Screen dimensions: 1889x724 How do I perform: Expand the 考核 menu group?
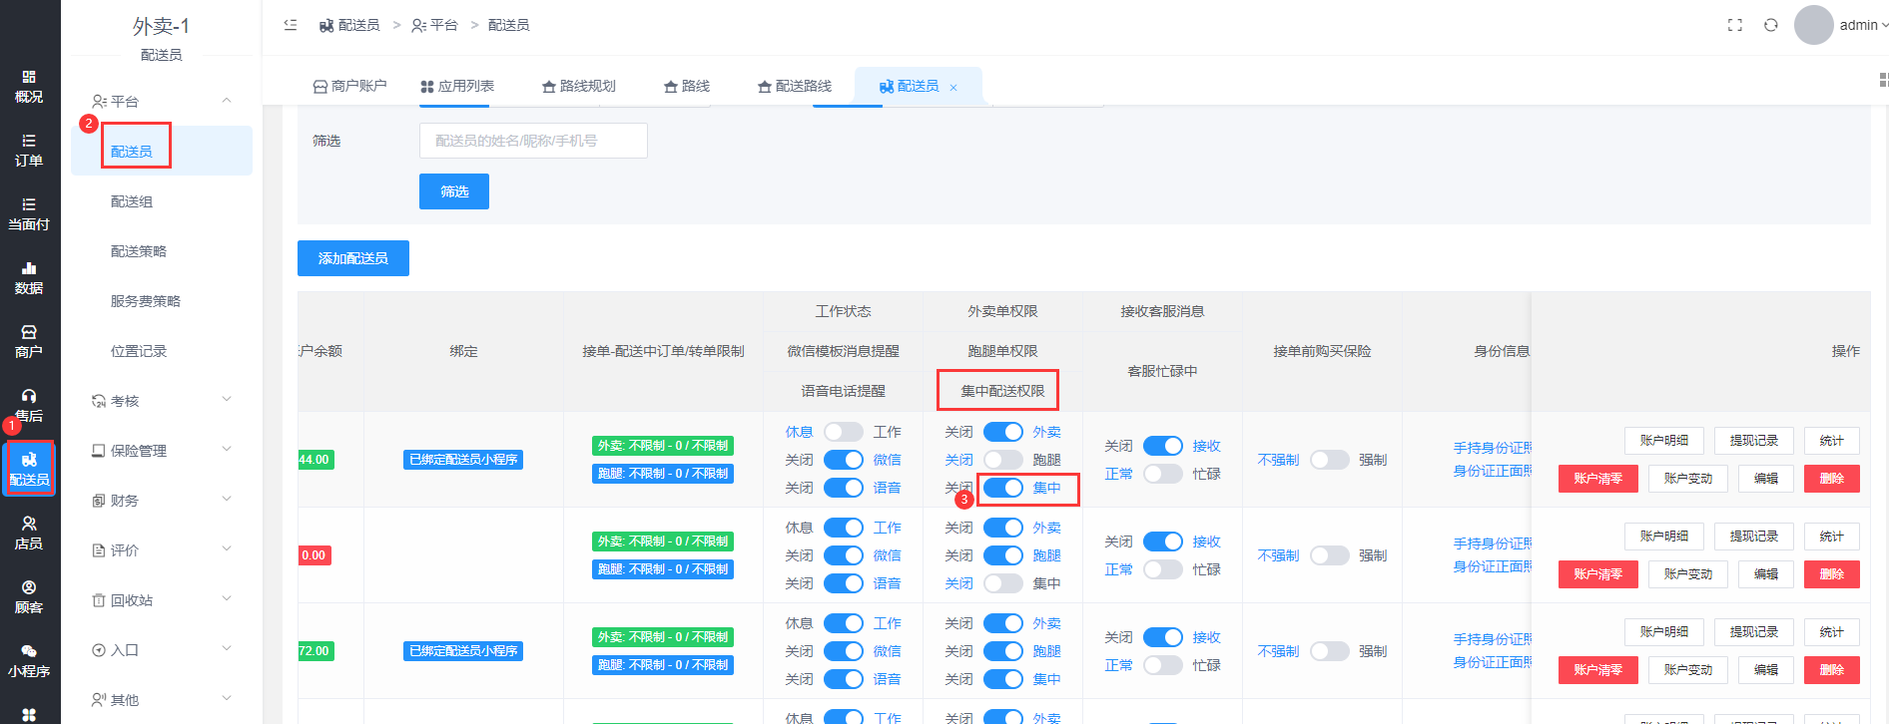pos(161,401)
